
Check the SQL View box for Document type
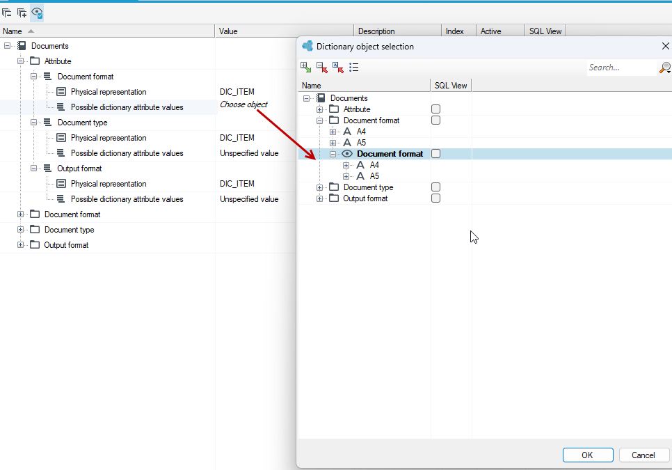(436, 187)
